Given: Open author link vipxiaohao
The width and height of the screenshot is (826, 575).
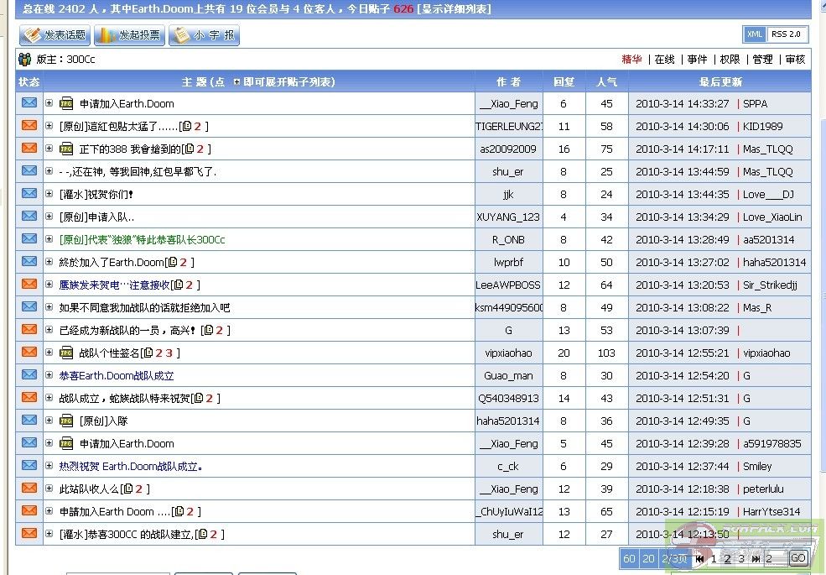Looking at the screenshot, I should 508,353.
